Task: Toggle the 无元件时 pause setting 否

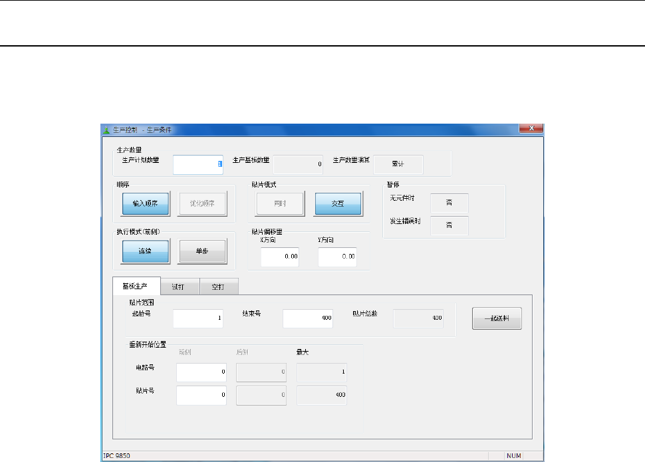Action: (x=450, y=203)
